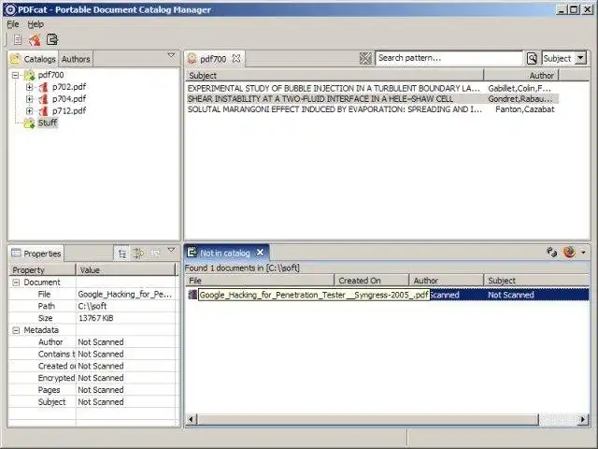Click the Fanton,Cazabat author cell
Viewport: 598px width, 449px height.
tap(525, 109)
